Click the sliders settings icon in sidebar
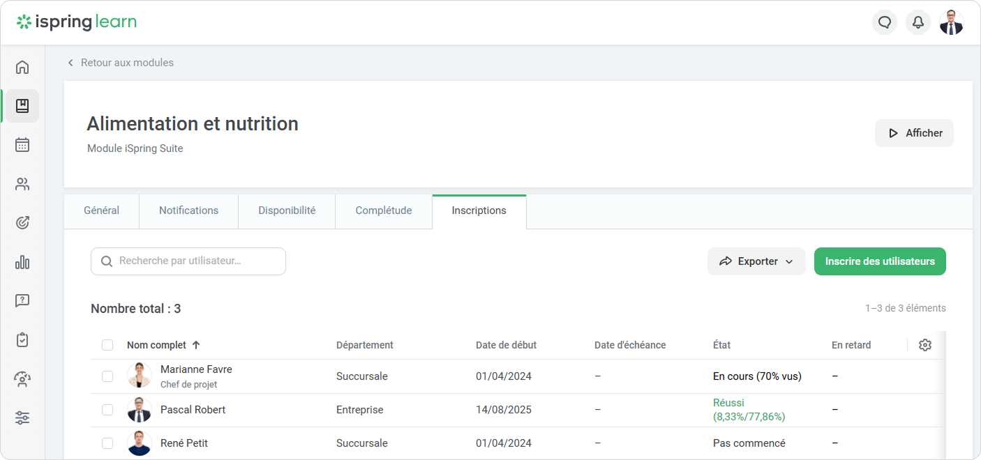Image resolution: width=981 pixels, height=460 pixels. (x=22, y=418)
